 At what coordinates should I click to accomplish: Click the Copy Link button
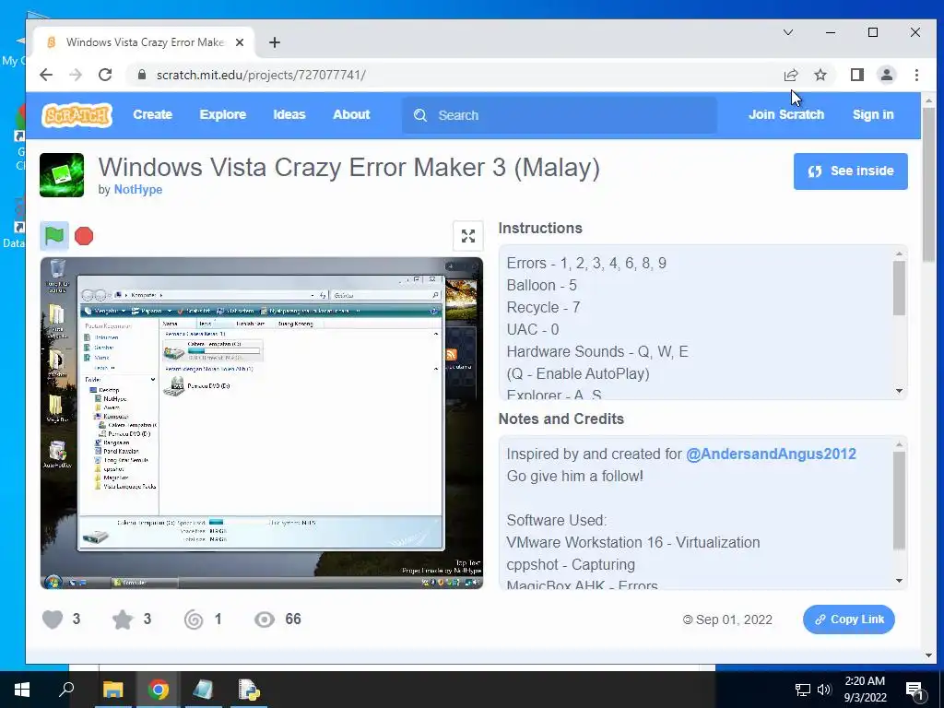click(x=849, y=619)
